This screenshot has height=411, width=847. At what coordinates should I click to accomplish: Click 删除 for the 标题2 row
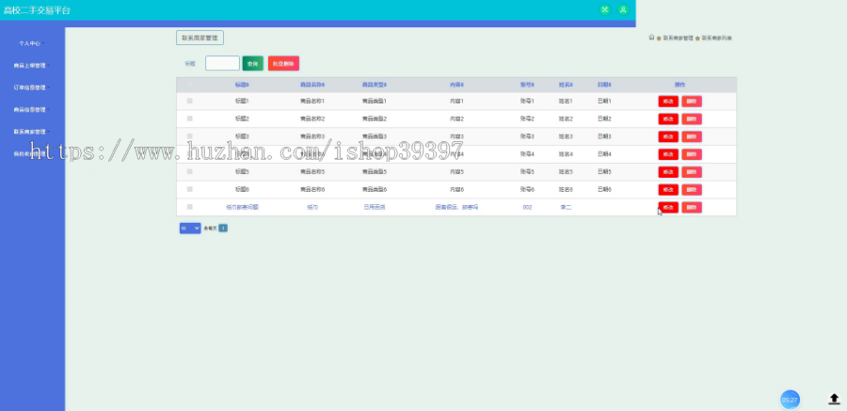(x=692, y=119)
